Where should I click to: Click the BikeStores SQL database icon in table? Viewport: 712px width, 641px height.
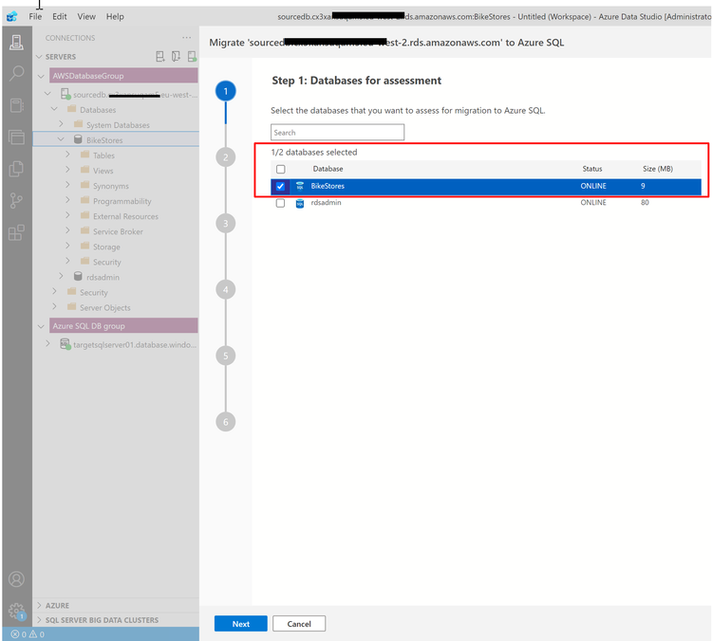pos(300,186)
